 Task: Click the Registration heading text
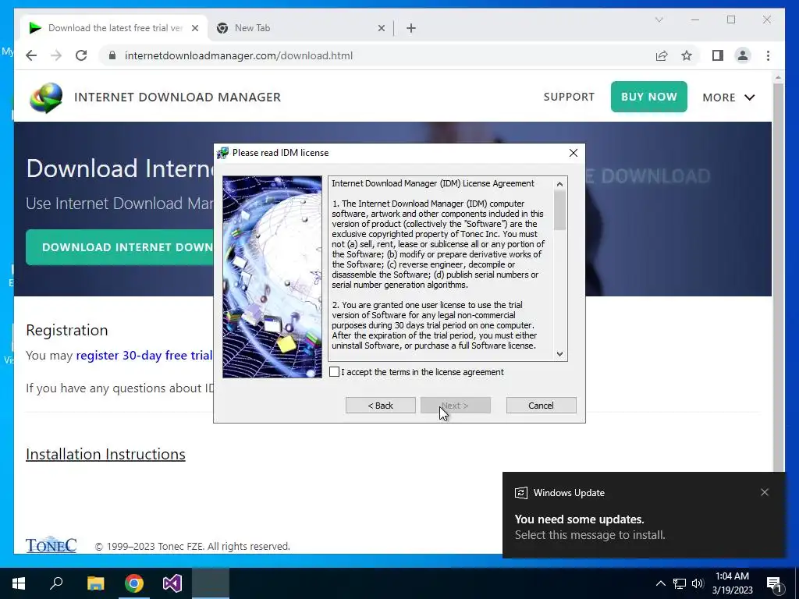pos(67,330)
